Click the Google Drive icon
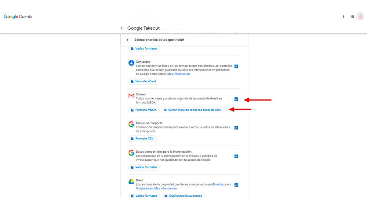 point(131,181)
